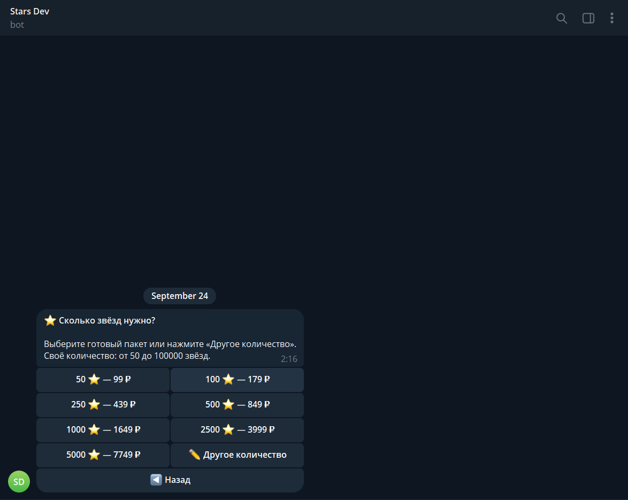
Task: Open the chat search icon
Action: [x=562, y=18]
